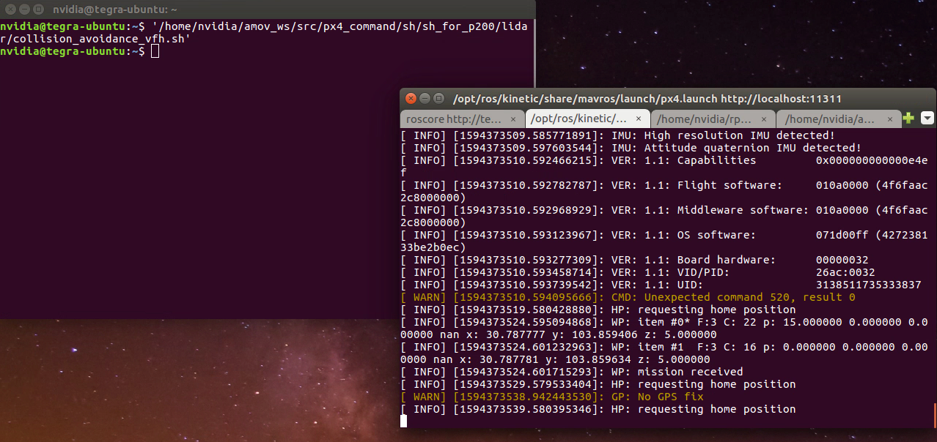Click the 'Attitude quaternion IMU detected!' line

point(631,148)
